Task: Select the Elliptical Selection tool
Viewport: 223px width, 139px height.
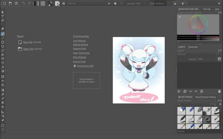Action: 3,129
